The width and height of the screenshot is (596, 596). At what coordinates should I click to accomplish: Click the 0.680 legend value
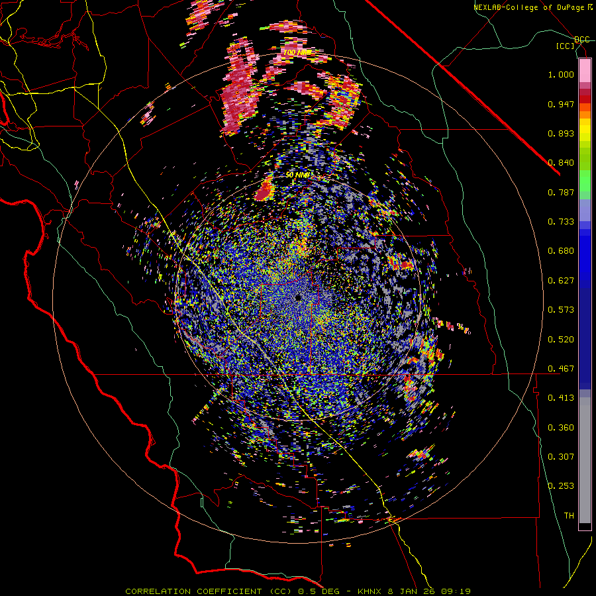561,251
